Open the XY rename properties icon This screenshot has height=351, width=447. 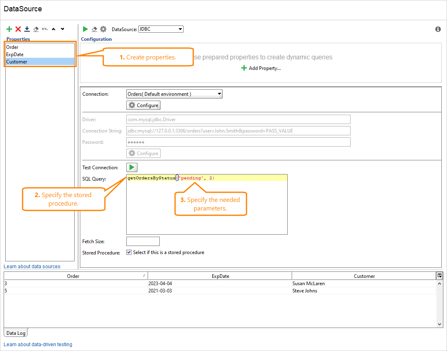coord(45,29)
